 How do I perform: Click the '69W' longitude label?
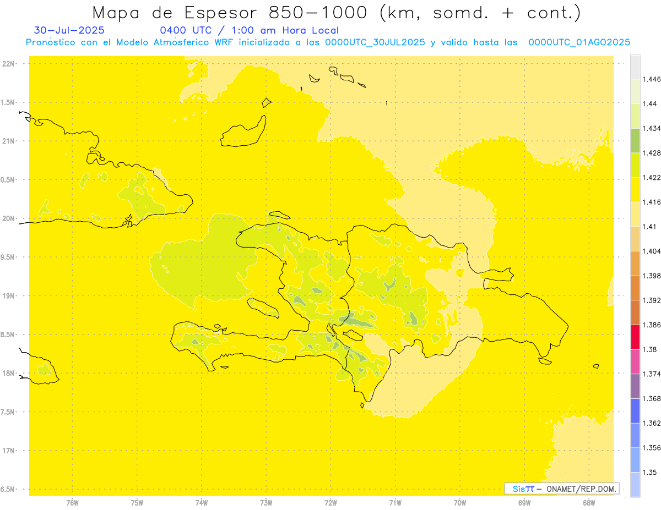coord(524,502)
